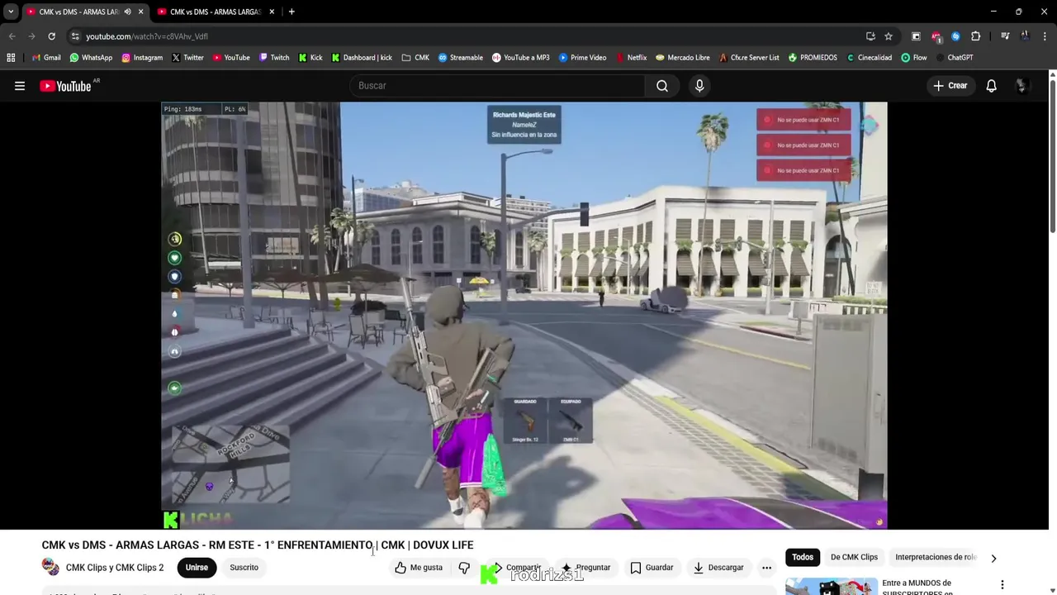Viewport: 1057px width, 595px height.
Task: Select the Todos filter chip
Action: [803, 557]
